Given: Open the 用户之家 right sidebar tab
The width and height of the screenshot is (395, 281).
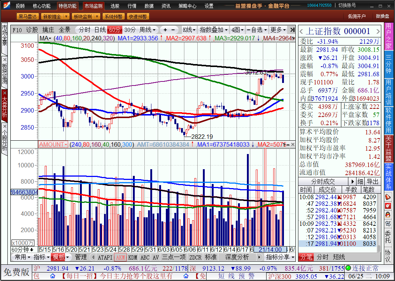Looking at the screenshot, I should (x=388, y=36).
